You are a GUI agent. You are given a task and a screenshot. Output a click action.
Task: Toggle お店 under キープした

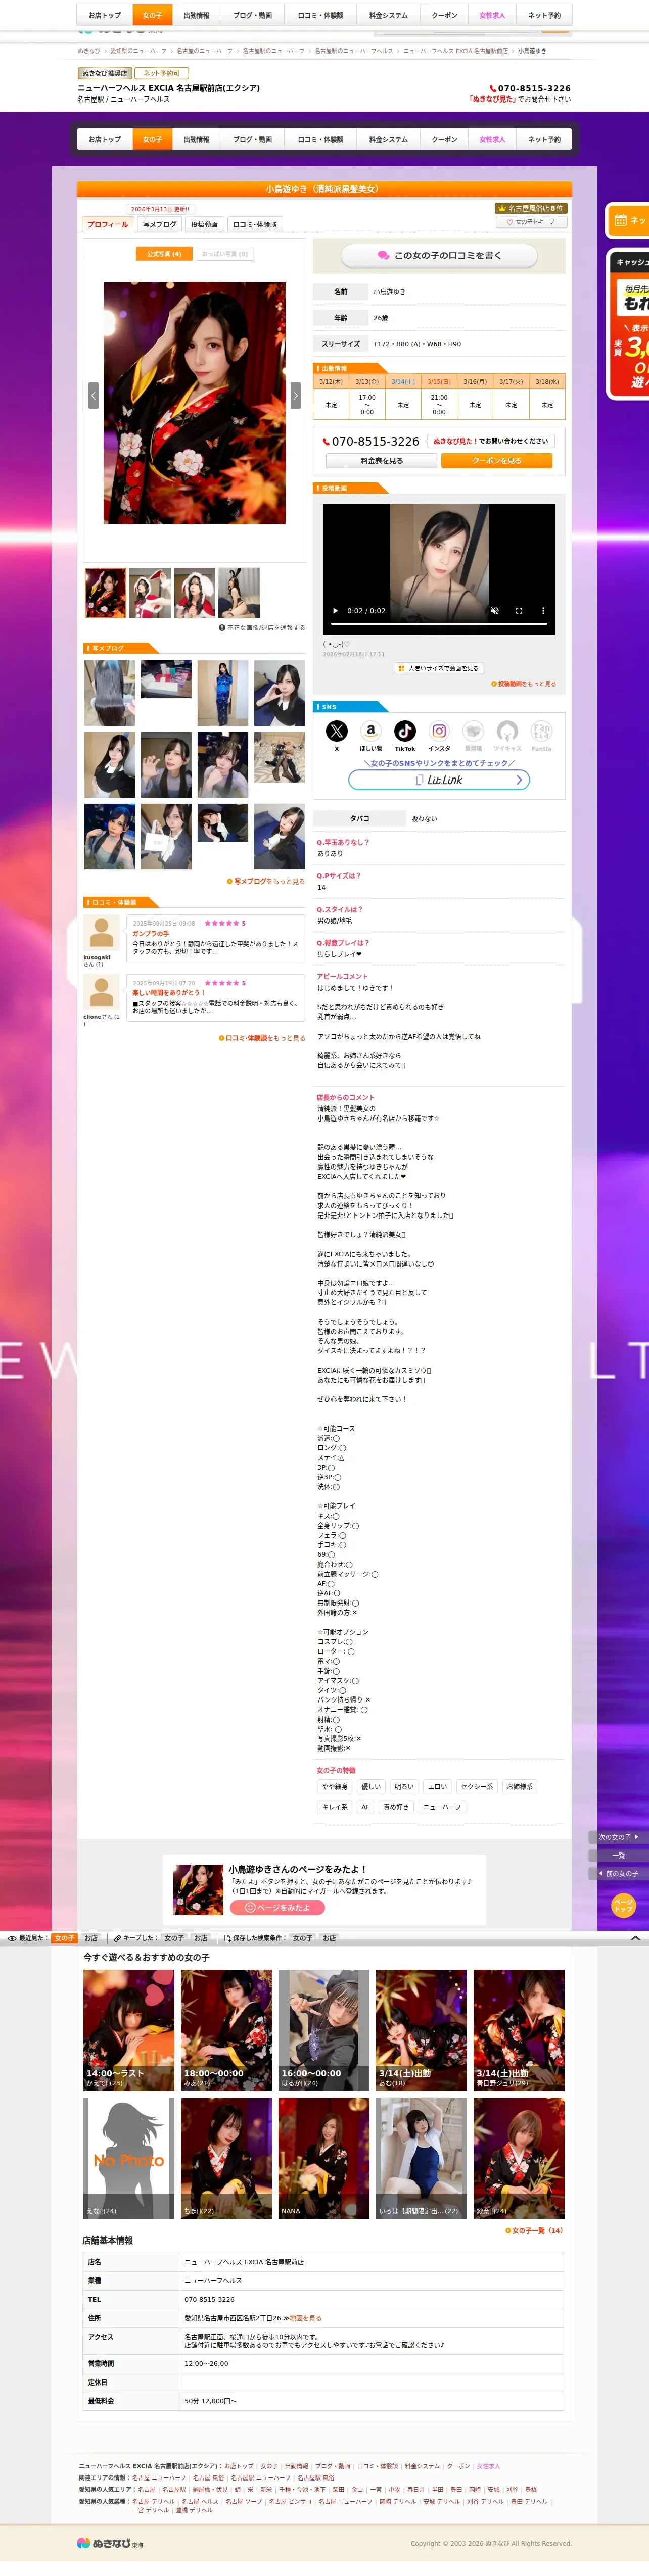click(x=201, y=1938)
